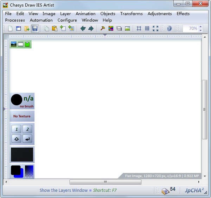Open the Transforms menu

(132, 14)
